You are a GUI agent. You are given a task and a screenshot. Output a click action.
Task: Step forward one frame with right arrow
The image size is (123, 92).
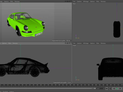click(x=120, y=89)
